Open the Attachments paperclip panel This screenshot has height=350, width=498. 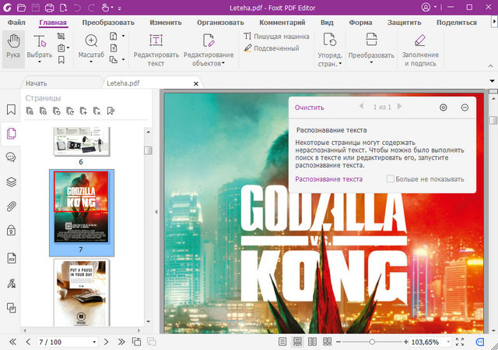tap(11, 207)
